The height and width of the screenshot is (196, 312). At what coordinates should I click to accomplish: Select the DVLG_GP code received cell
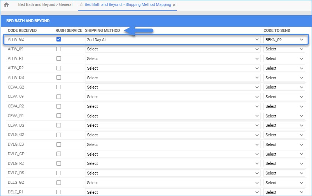[x=16, y=154]
